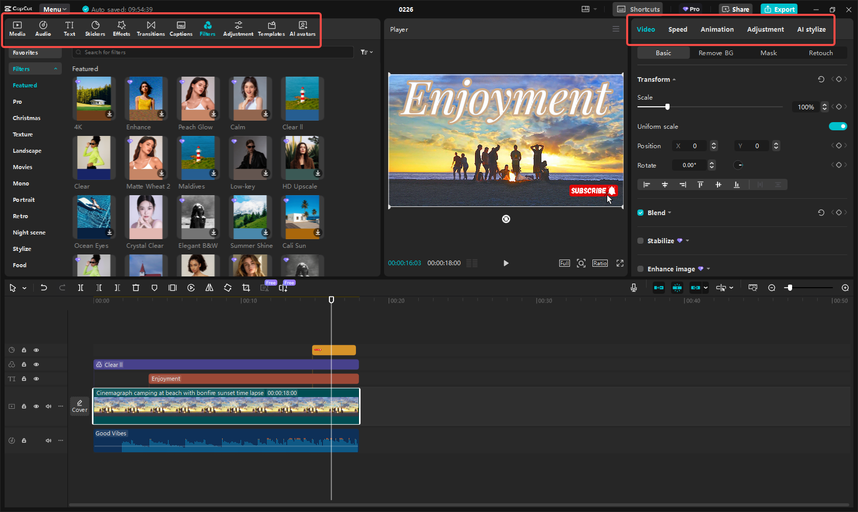Click the Scale slider handle

667,107
